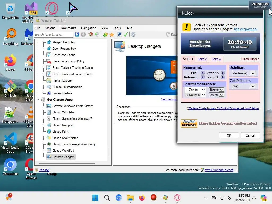This screenshot has height=204, width=272.
Task: Click PayPal Spende donate button
Action: (189, 123)
